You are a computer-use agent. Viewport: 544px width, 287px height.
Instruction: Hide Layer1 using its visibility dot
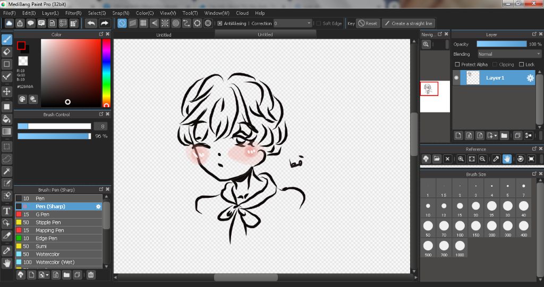[456, 78]
